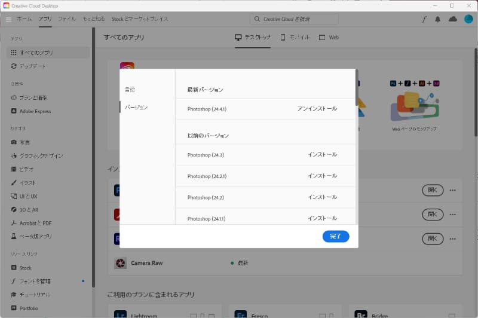The image size is (478, 318).
Task: Click the Creative Cloud search field
Action: (x=294, y=19)
